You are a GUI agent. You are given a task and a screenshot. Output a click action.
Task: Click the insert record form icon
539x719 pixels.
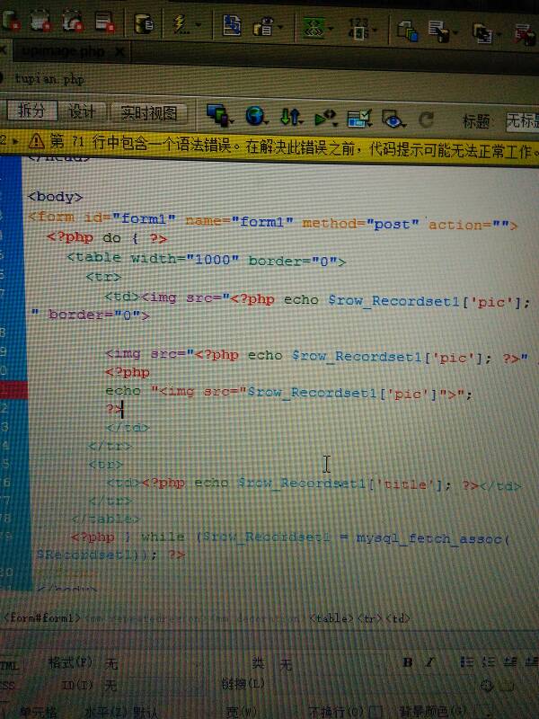[438, 31]
